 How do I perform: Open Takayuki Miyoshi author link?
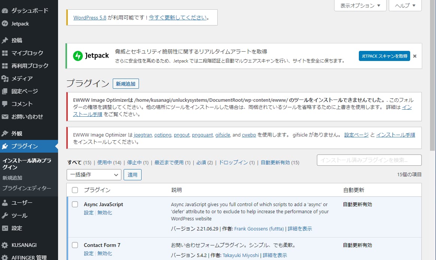pyautogui.click(x=240, y=255)
